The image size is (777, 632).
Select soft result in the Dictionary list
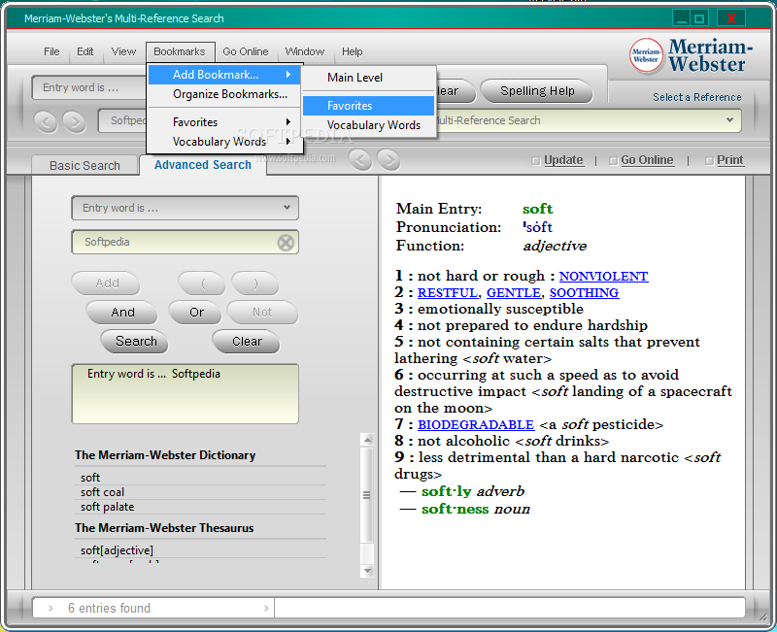[201, 478]
